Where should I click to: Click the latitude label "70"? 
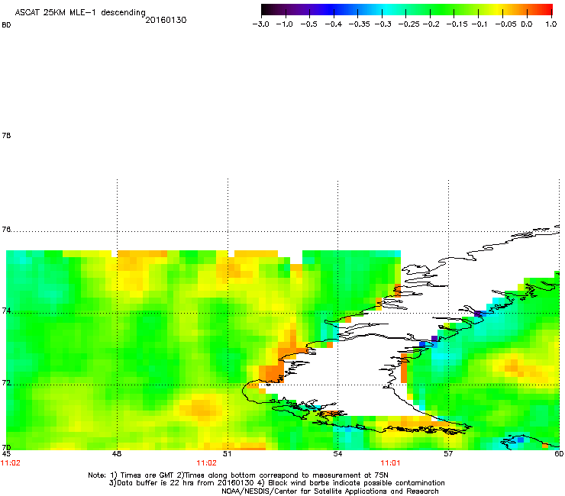(6, 447)
